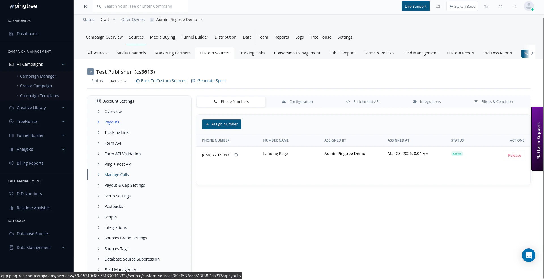Open the Platform Support side panel
The image size is (544, 279).
point(537,139)
